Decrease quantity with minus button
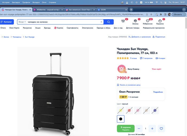The width and height of the screenshot is (187, 136). (139, 129)
